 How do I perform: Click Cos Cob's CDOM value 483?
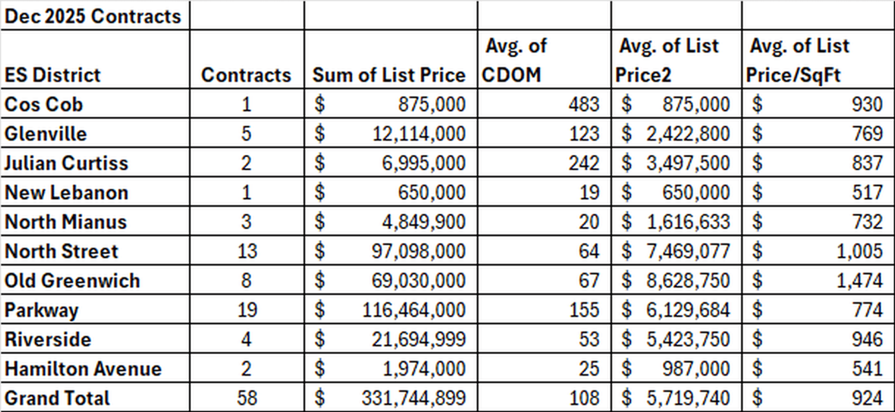click(583, 104)
